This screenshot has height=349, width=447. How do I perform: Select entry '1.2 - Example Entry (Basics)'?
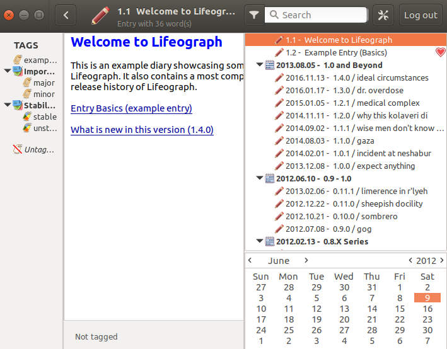pos(345,52)
